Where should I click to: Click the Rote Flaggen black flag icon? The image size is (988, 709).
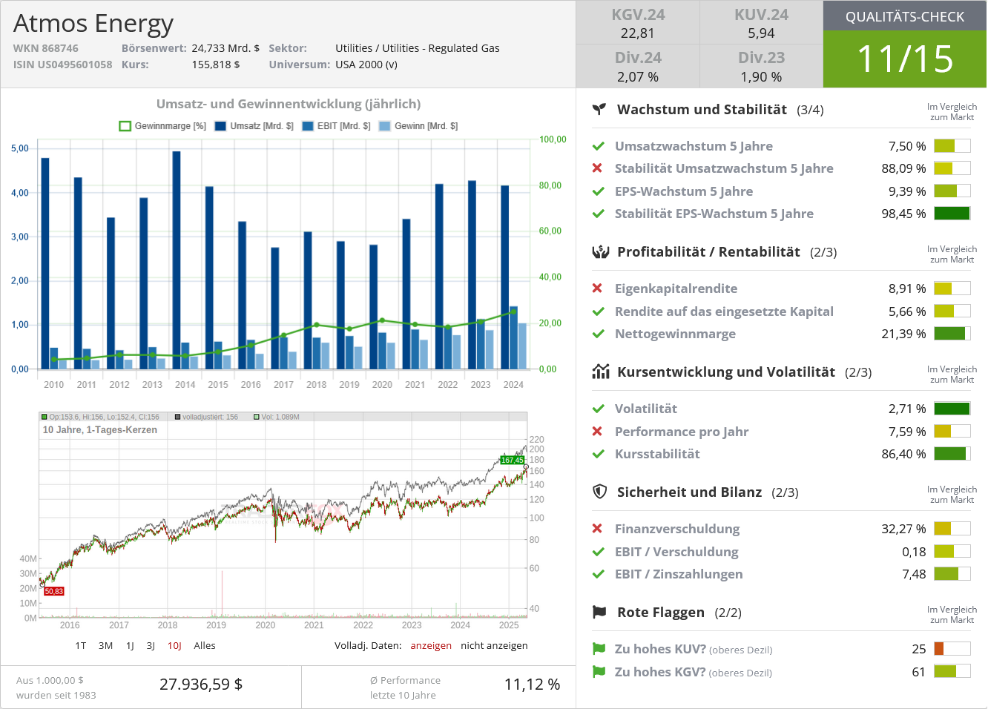click(x=599, y=612)
